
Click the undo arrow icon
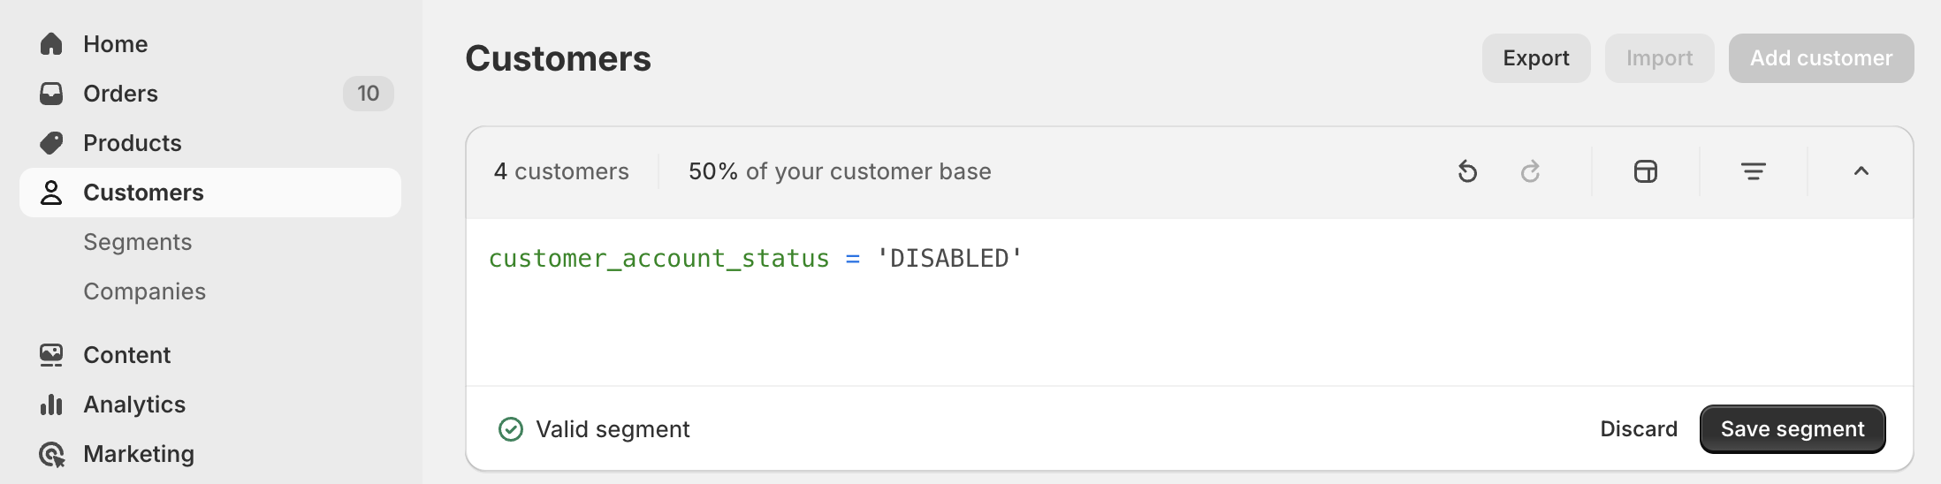tap(1467, 171)
